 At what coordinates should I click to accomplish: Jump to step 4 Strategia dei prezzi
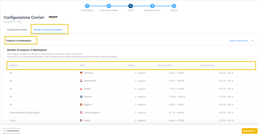(152, 6)
